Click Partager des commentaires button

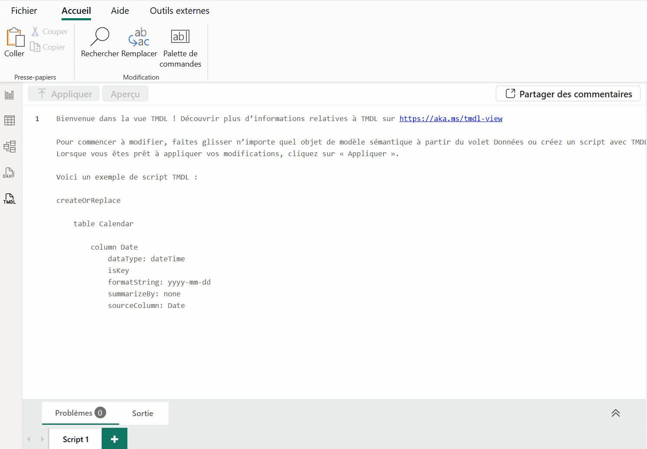click(568, 94)
